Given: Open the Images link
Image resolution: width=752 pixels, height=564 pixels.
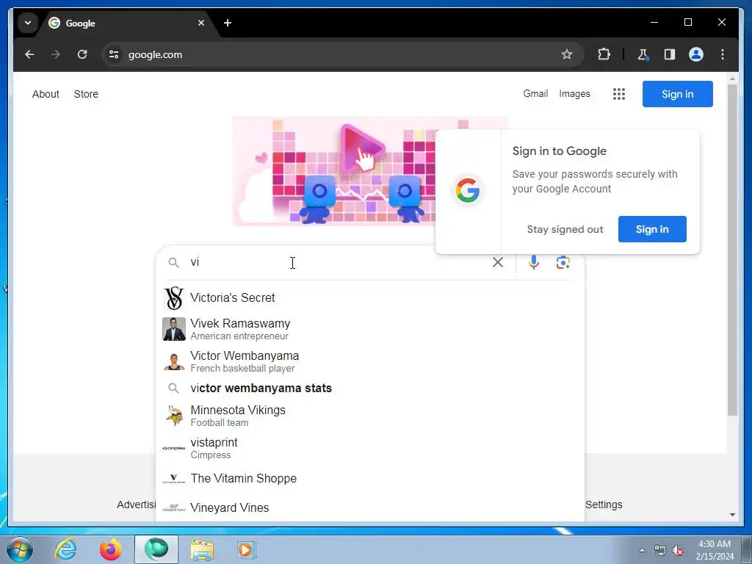Looking at the screenshot, I should (x=574, y=93).
